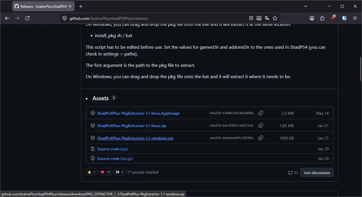Open the Firefox account icon
The height and width of the screenshot is (197, 362).
click(x=312, y=18)
